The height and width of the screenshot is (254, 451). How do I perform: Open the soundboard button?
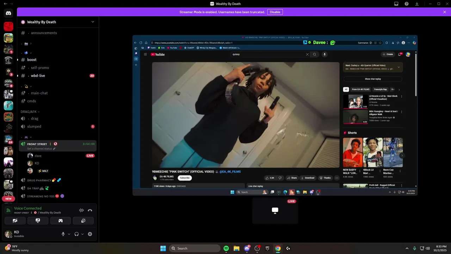coord(83,220)
